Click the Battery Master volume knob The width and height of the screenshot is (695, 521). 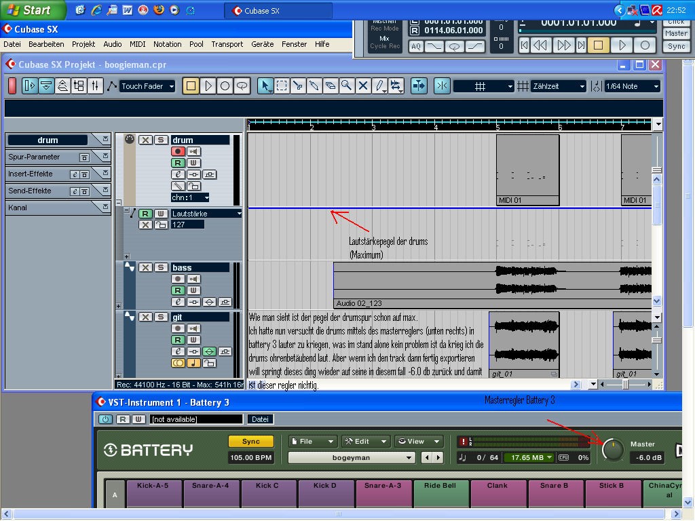(613, 450)
